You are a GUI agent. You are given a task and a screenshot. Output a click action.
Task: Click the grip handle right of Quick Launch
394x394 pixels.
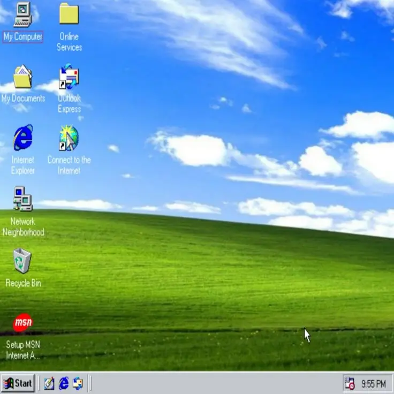[x=90, y=383]
